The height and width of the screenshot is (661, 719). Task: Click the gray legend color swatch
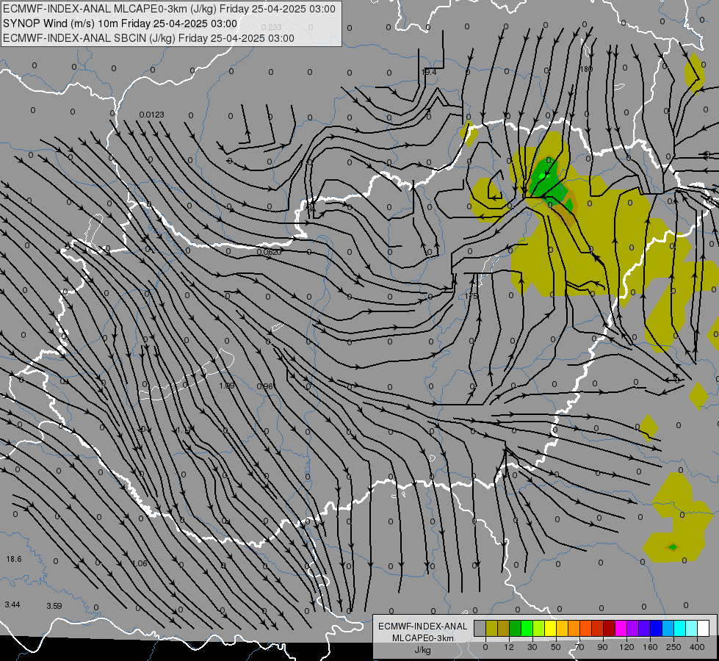(x=480, y=628)
